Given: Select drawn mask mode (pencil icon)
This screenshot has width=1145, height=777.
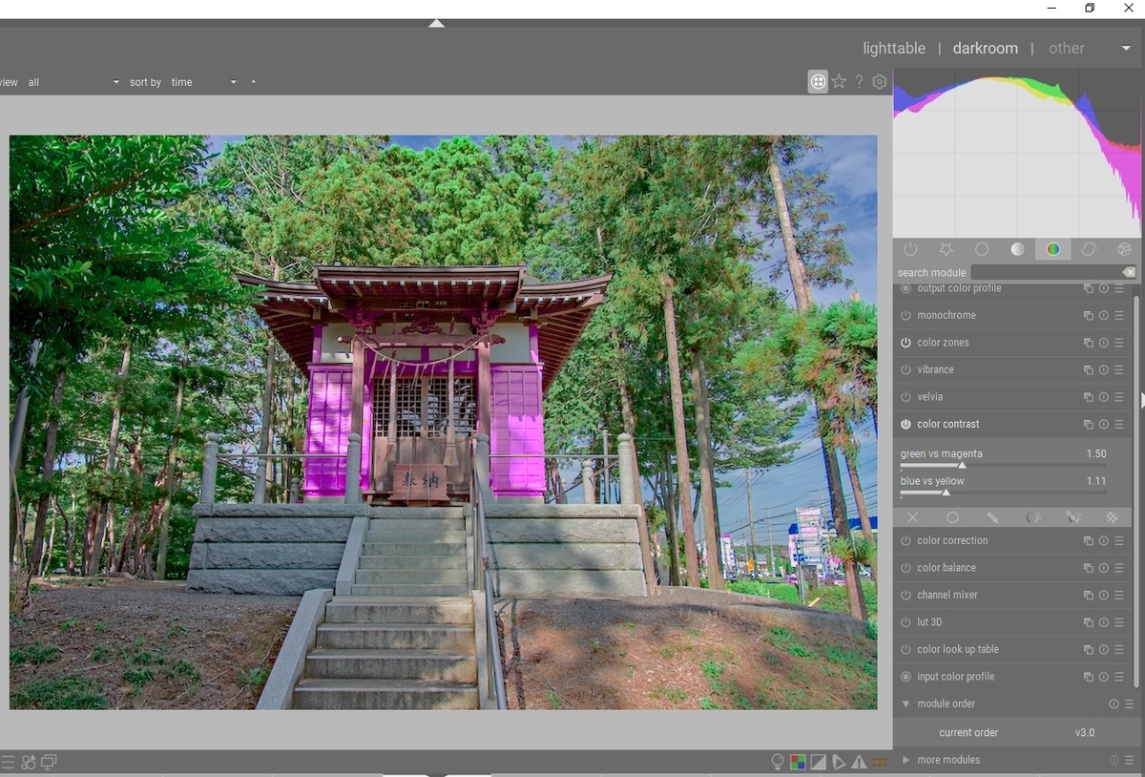Looking at the screenshot, I should (x=992, y=517).
